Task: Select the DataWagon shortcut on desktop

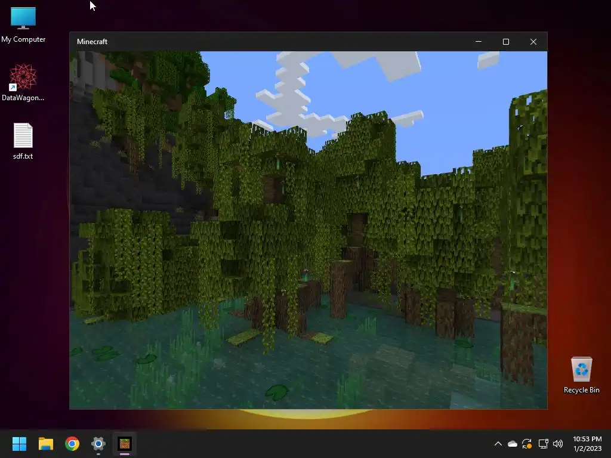Action: point(23,82)
